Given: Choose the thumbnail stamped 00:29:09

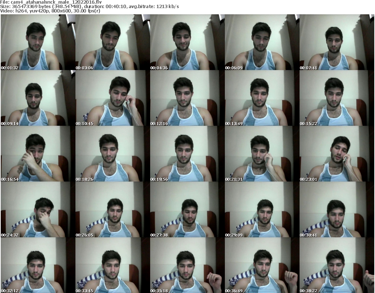Looking at the screenshot, I should click(x=262, y=210).
